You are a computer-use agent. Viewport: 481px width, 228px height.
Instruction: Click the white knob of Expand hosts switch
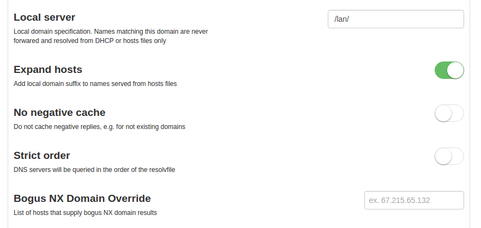(x=455, y=70)
